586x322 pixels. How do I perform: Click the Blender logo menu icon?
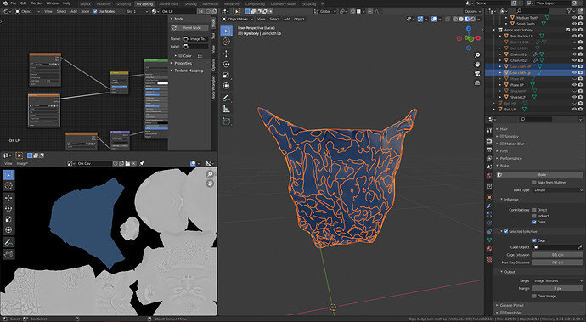(x=5, y=3)
